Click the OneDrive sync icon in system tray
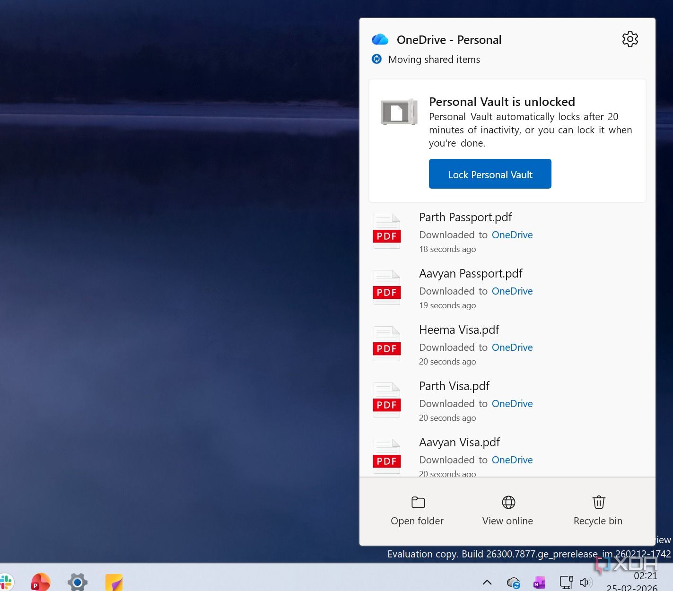Image resolution: width=673 pixels, height=591 pixels. (x=513, y=582)
